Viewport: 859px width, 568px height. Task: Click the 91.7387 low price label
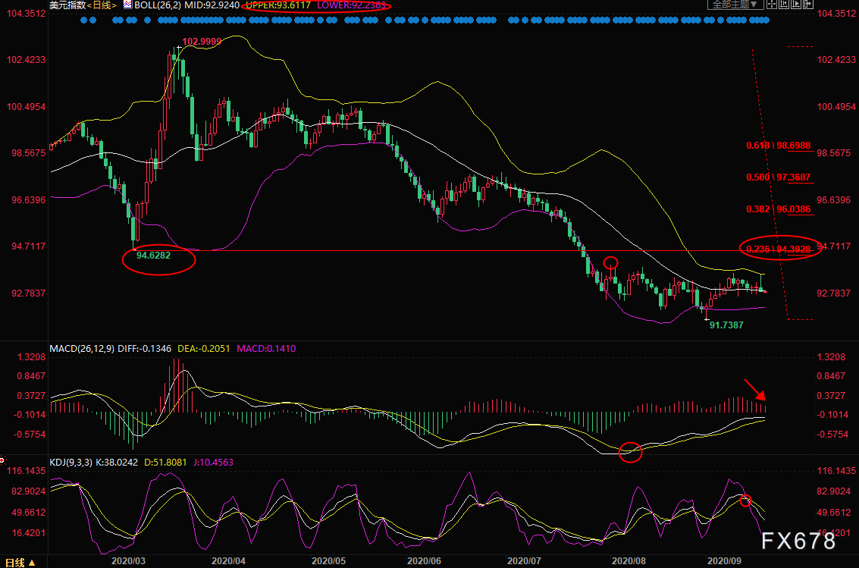[727, 325]
